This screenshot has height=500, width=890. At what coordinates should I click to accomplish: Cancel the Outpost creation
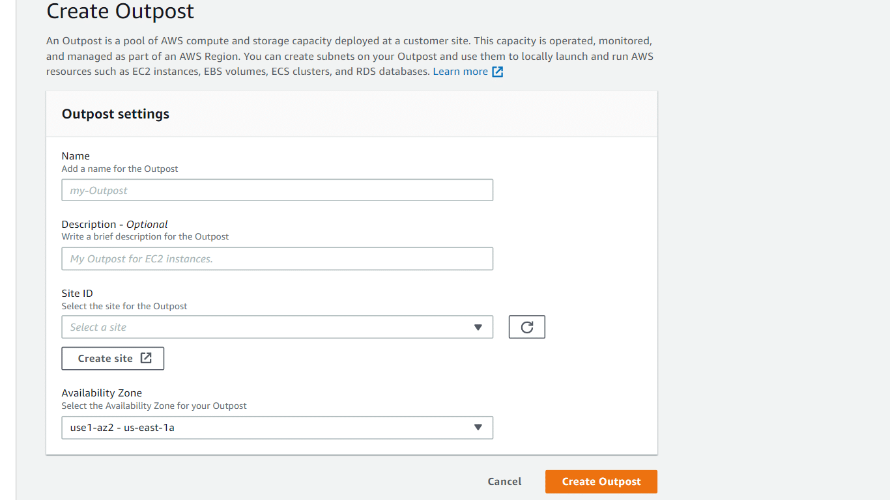click(x=504, y=481)
